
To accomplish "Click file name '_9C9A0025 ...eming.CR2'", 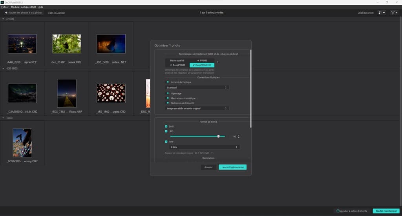I will tap(22, 161).
